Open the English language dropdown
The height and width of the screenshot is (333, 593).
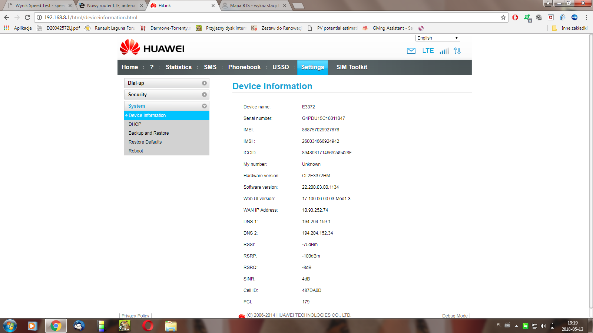[438, 38]
